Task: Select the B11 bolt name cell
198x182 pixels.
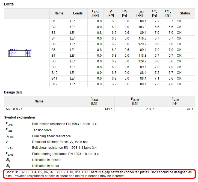Action: [x=59, y=78]
